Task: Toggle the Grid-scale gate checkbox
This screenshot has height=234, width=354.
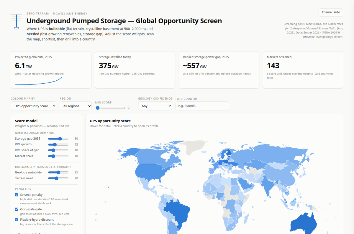Action: click(x=17, y=209)
